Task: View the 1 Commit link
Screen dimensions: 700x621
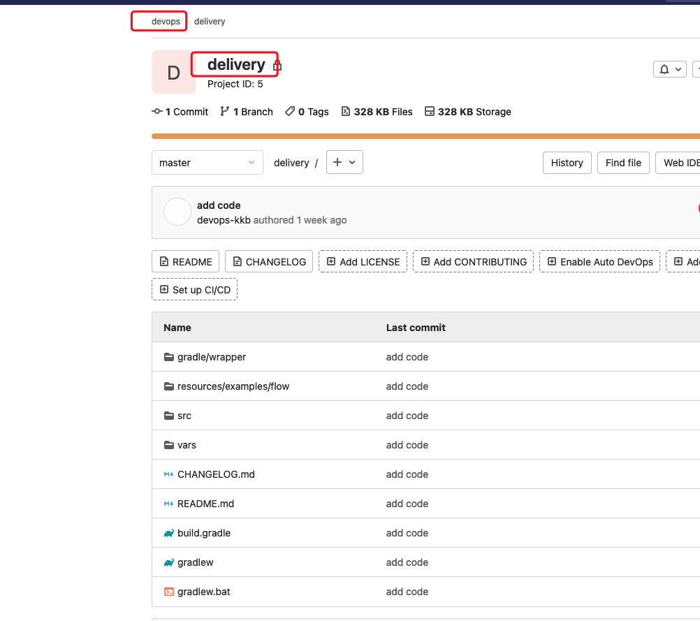Action: tap(187, 112)
